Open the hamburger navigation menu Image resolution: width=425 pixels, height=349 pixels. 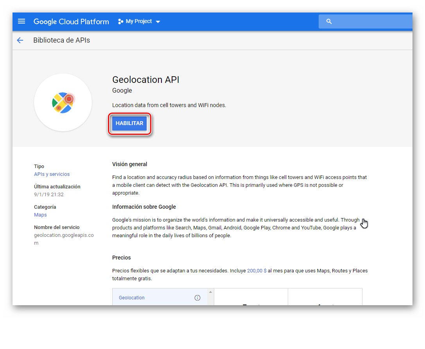(22, 21)
